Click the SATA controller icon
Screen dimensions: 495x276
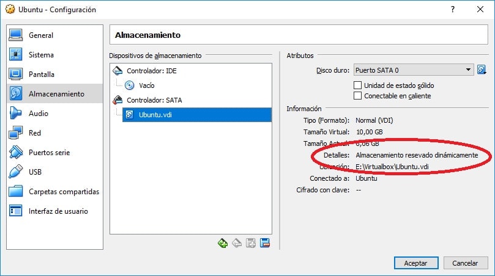click(117, 100)
